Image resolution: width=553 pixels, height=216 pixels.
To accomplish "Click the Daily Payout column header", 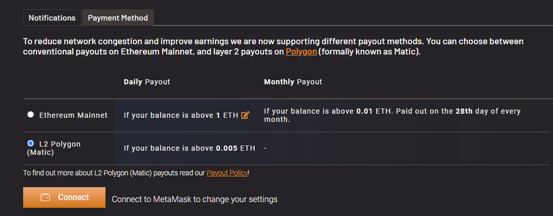I will 147,82.
